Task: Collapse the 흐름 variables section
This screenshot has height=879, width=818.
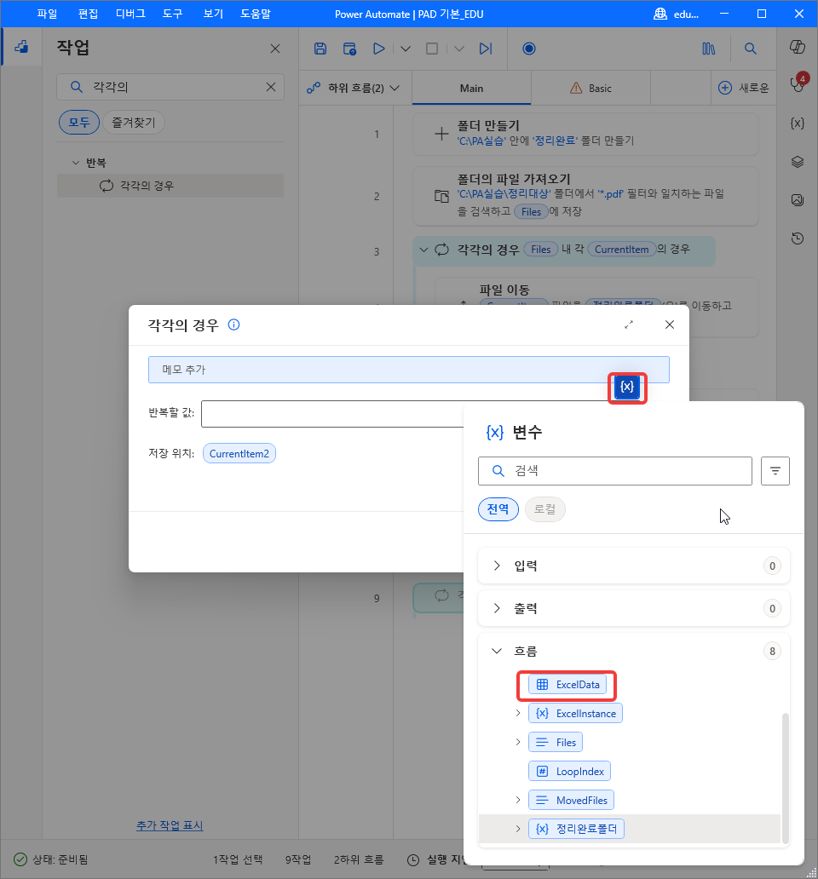Action: point(497,651)
